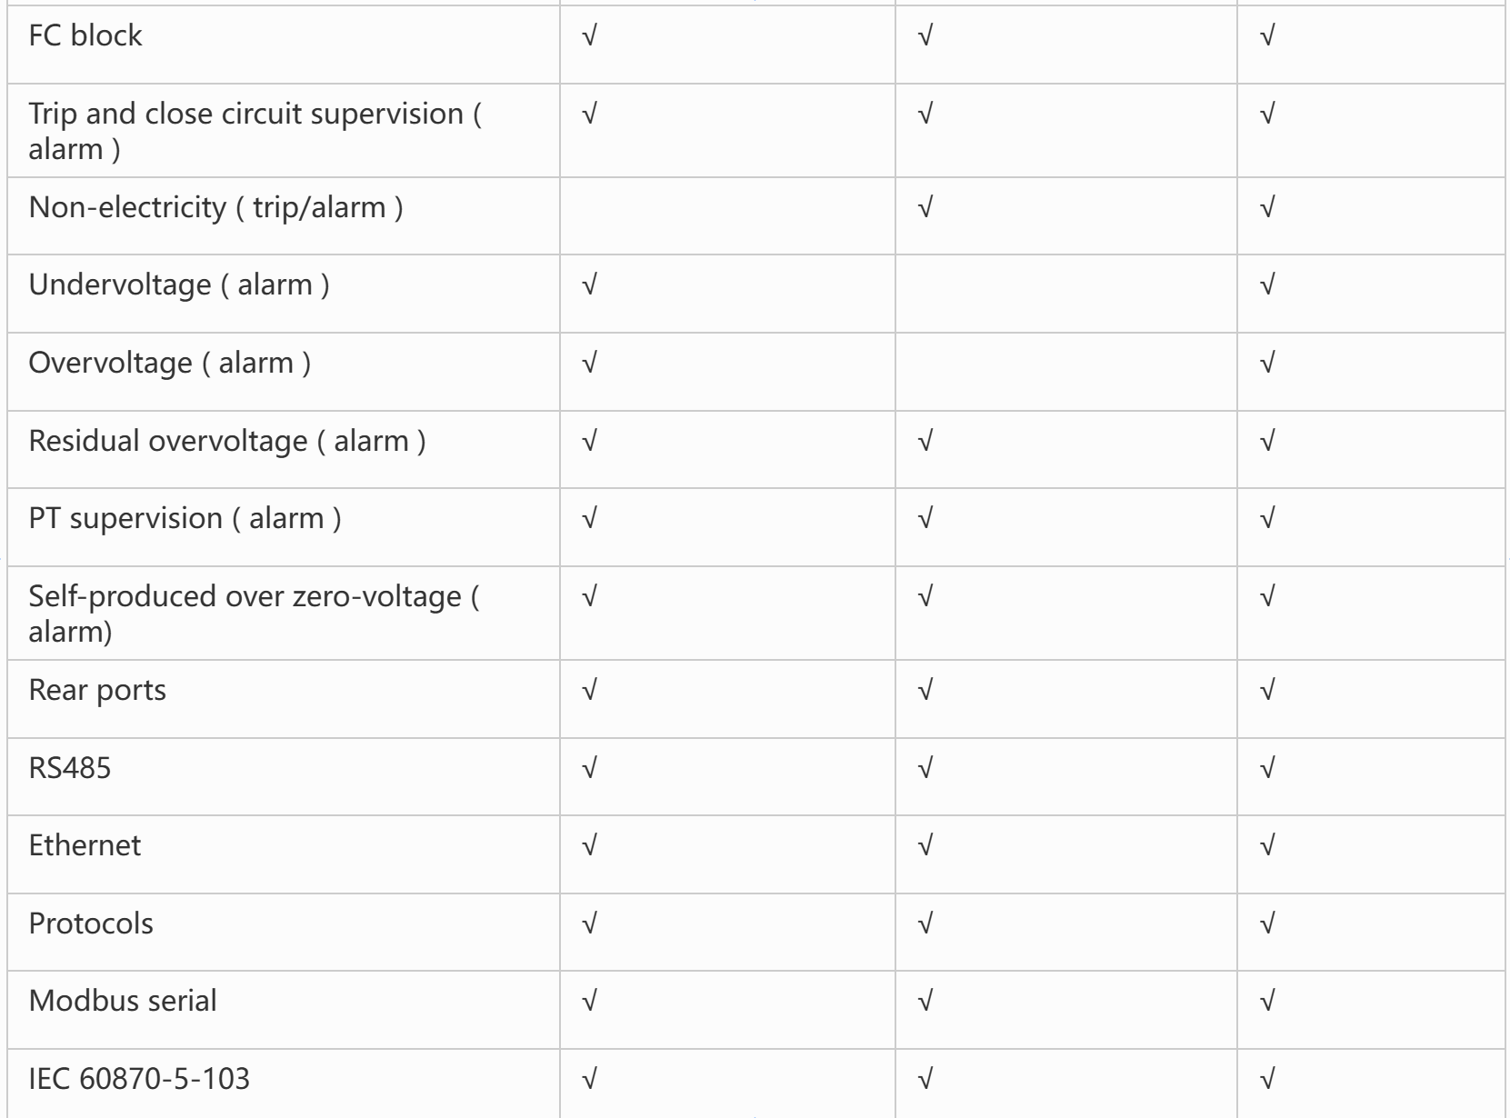
Task: Select the "Ethernet" row label
Action: tap(85, 846)
